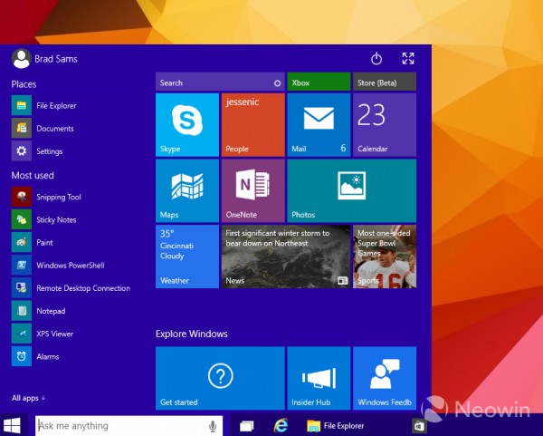This screenshot has height=436, width=543.
Task: Open Internet Explorer from the taskbar
Action: click(281, 425)
